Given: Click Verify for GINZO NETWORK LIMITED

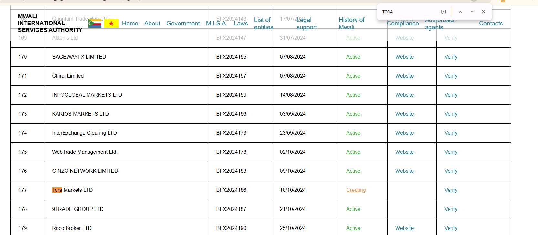Looking at the screenshot, I should tap(451, 171).
